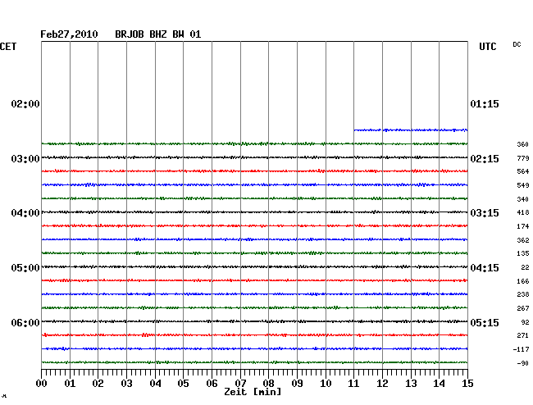Click the DC value "549"
The image size is (533, 405).
tap(523, 185)
